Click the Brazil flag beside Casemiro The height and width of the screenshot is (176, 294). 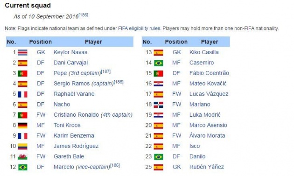coord(159,63)
